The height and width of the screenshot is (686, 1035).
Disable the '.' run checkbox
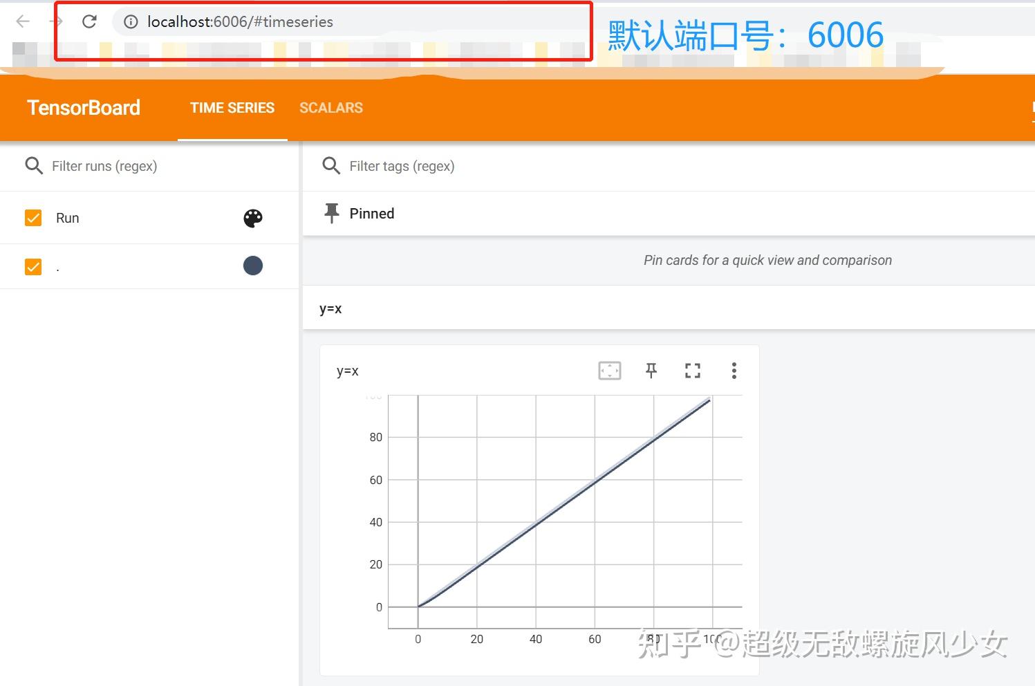[32, 266]
